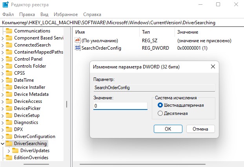Click the Diagnostics folder icon
Viewport: 244px width, 167px height.
(x=9, y=122)
